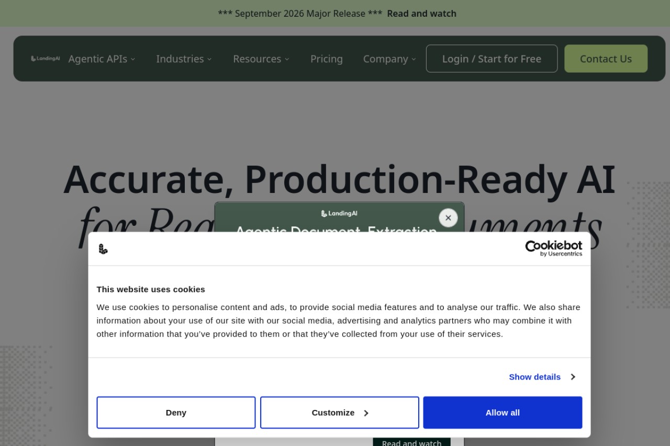Deny all cookies
This screenshot has width=670, height=446.
click(176, 413)
